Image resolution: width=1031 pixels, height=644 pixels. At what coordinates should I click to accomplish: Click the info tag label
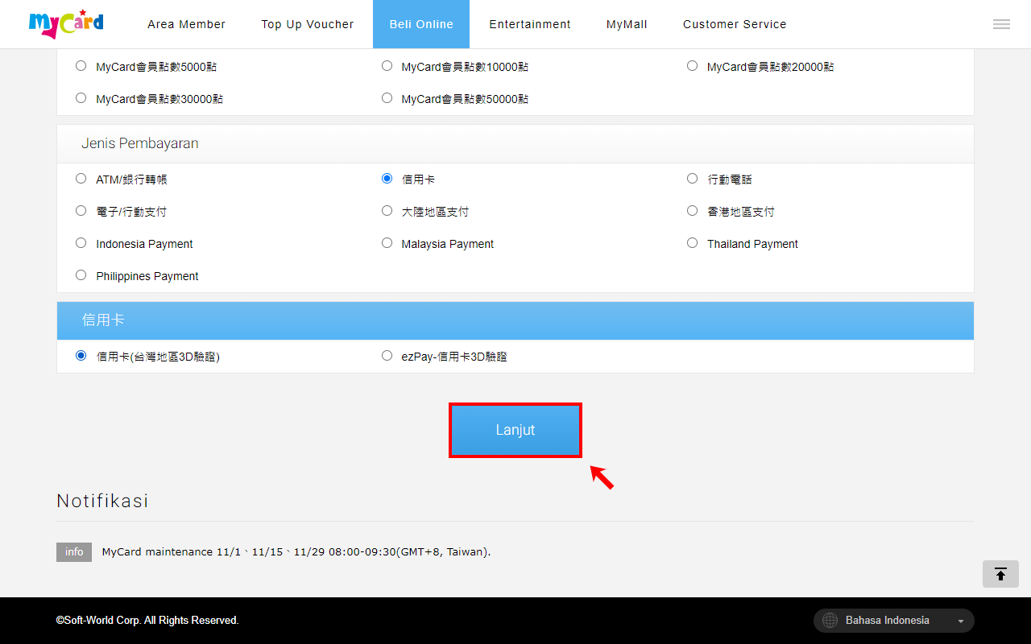(74, 552)
